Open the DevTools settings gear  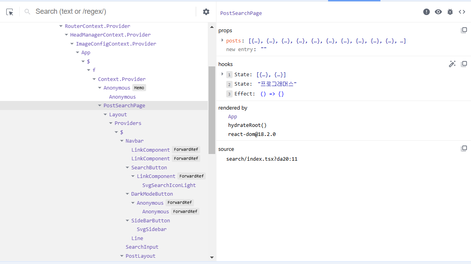206,12
